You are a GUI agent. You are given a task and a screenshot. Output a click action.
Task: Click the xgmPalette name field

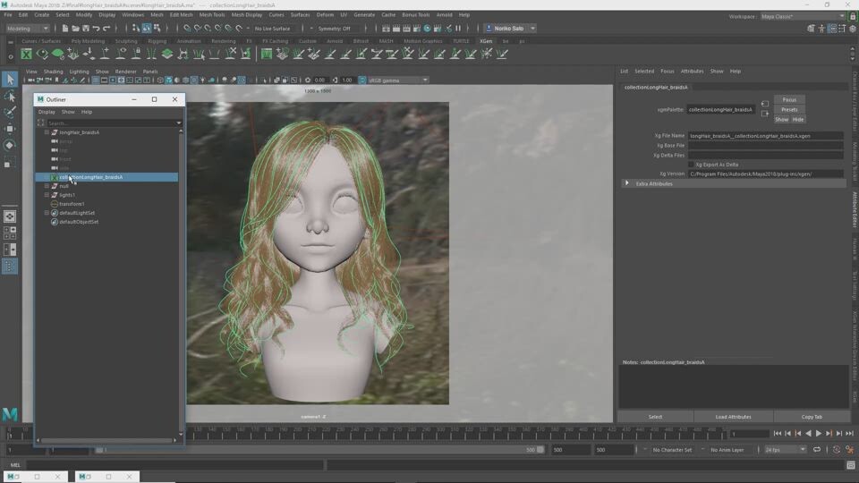[720, 109]
